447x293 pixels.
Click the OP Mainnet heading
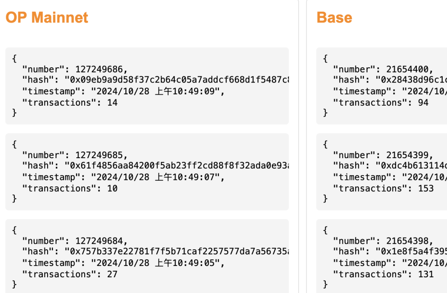(x=47, y=17)
